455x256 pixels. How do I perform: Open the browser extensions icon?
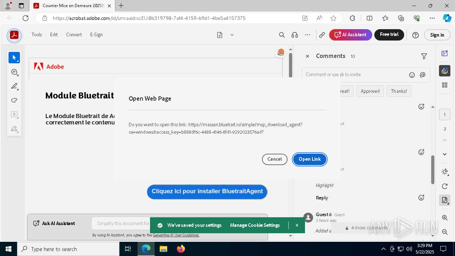pyautogui.click(x=352, y=18)
